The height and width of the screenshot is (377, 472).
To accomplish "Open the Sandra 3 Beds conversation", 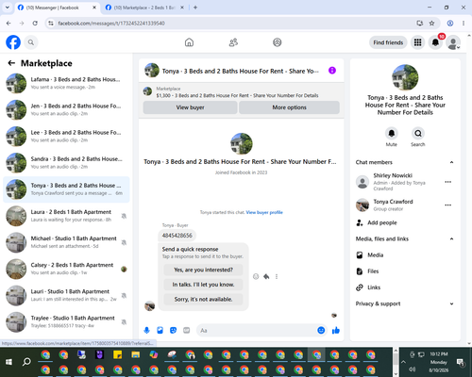I will coord(66,163).
